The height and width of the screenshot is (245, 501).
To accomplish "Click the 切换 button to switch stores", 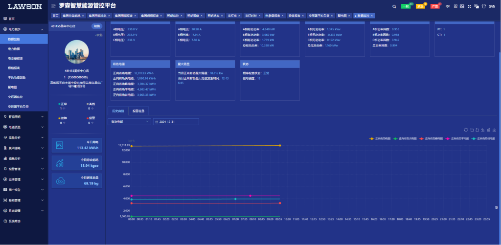I will [97, 26].
